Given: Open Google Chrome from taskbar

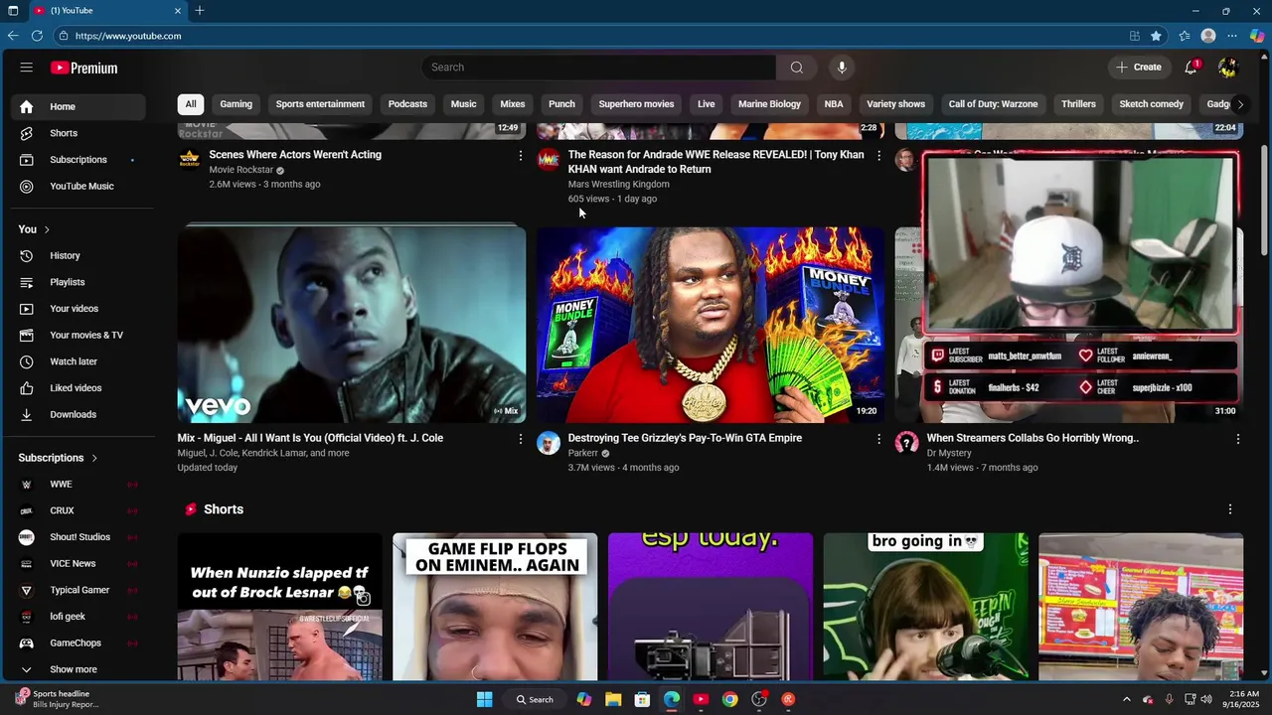Looking at the screenshot, I should [730, 699].
